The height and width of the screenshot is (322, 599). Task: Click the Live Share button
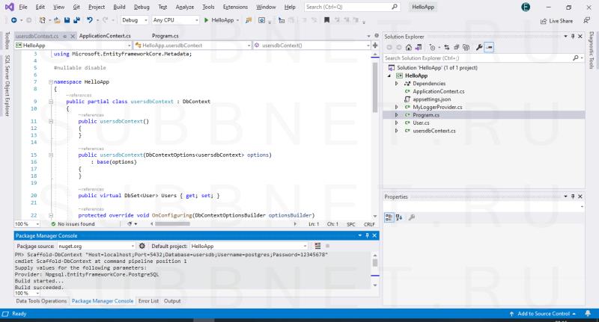click(x=556, y=21)
